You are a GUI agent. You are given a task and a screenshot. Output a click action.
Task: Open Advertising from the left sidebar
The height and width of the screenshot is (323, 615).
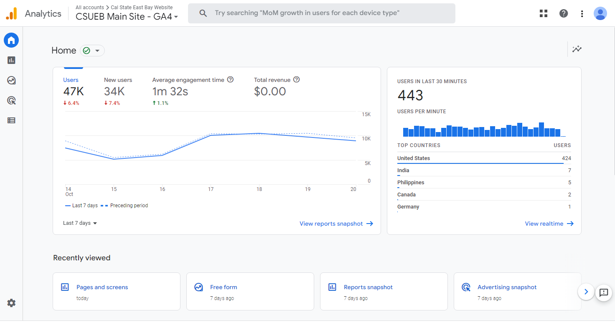point(11,100)
